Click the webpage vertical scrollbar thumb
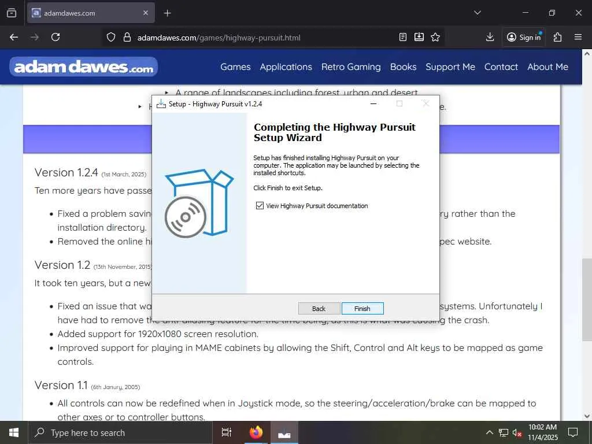Screen dimensions: 592x444 point(587,299)
